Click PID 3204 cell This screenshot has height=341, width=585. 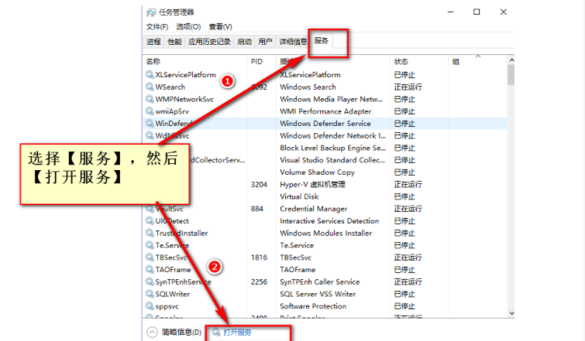[x=259, y=184]
